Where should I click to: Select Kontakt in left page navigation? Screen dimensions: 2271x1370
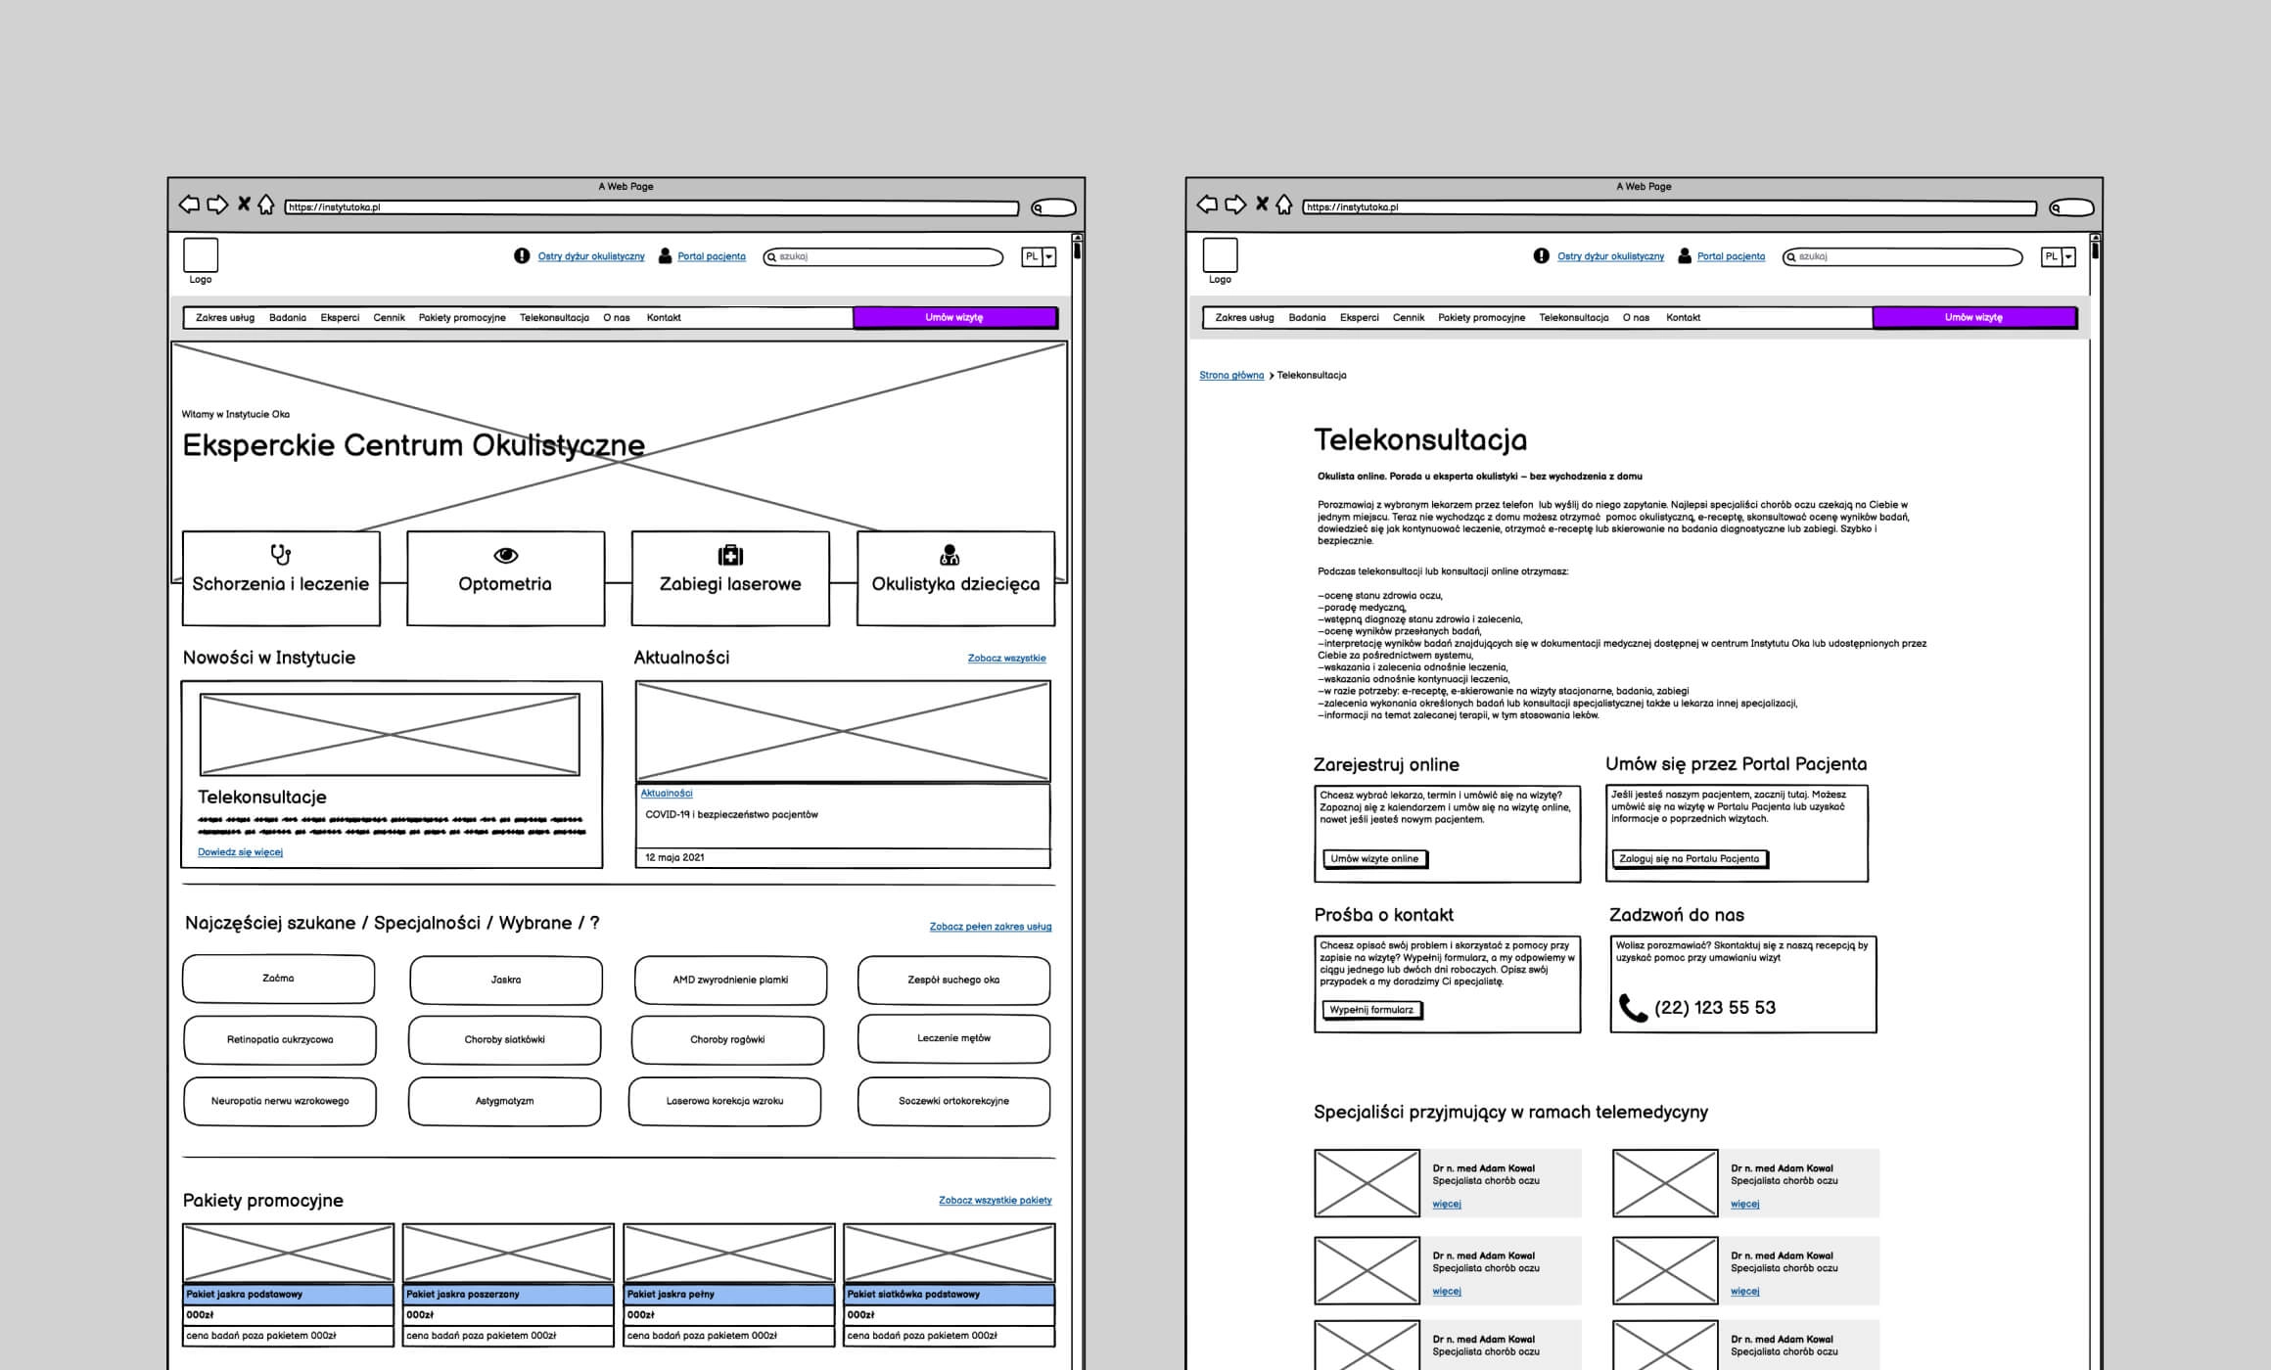point(664,317)
